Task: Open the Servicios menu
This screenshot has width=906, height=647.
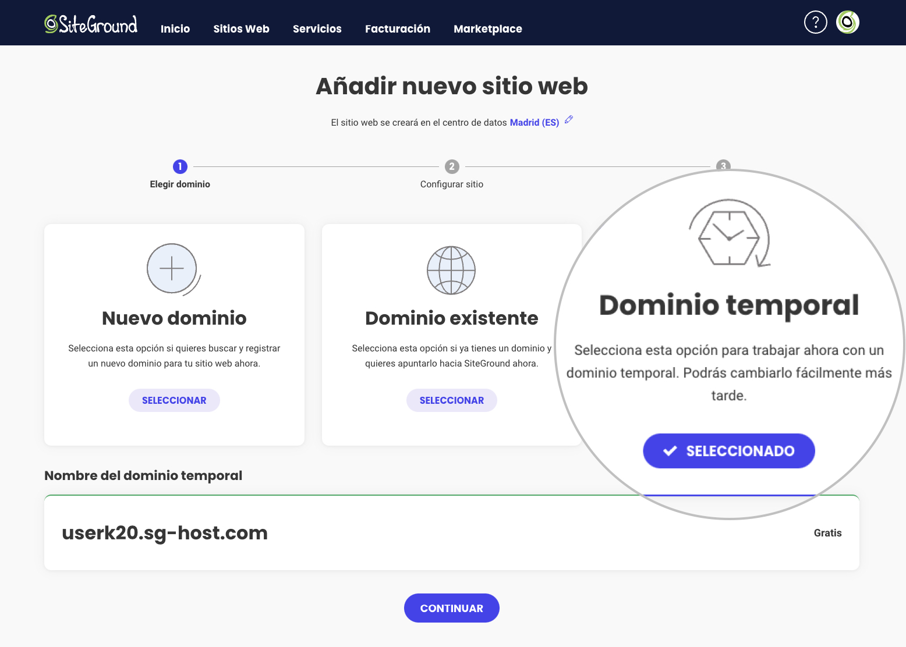Action: (x=317, y=29)
